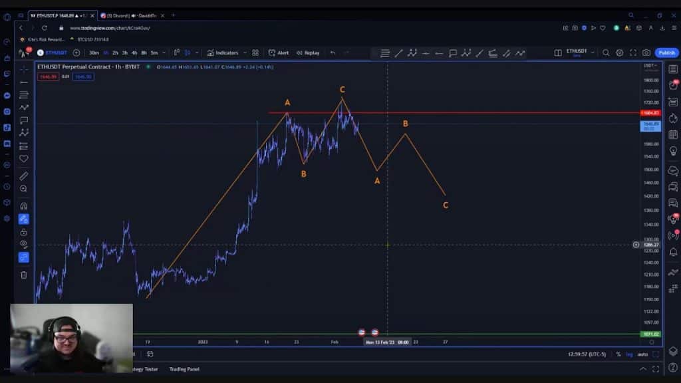Screen dimensions: 681x383
Task: Create a new Alert
Action: pyautogui.click(x=279, y=53)
